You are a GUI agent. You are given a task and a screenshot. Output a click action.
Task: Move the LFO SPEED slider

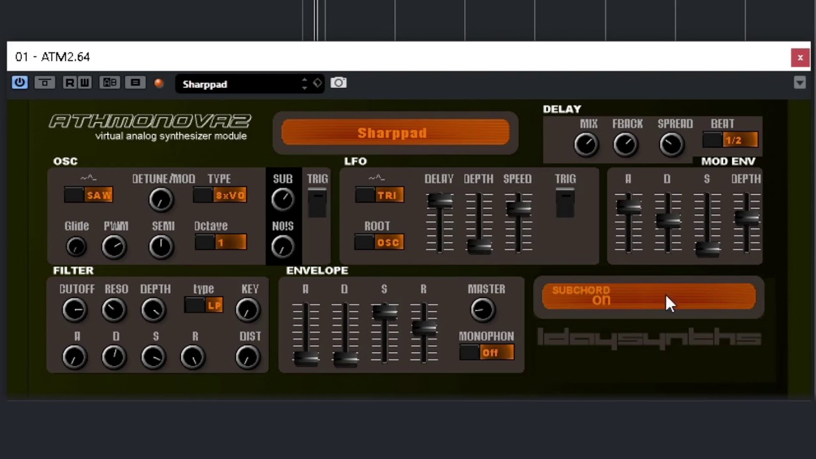click(x=518, y=208)
